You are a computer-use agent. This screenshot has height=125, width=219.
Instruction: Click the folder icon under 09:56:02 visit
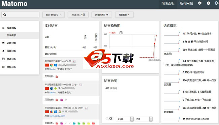click(x=57, y=76)
